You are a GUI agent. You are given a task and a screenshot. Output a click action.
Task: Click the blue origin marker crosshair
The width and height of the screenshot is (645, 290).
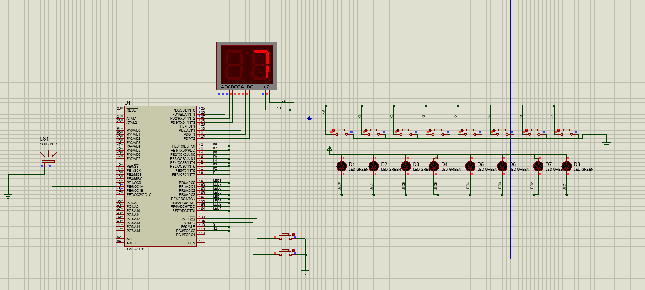coord(309,118)
